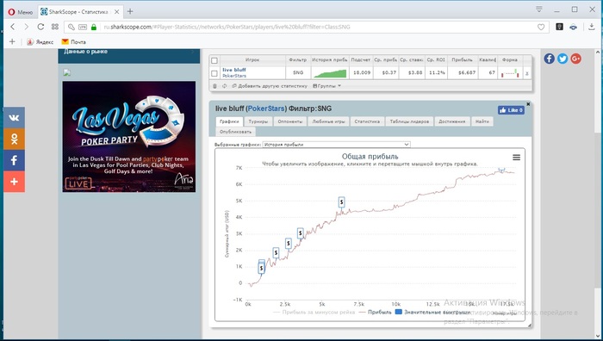The width and height of the screenshot is (603, 341).
Task: Click the Las Vegas Poker Party ad banner
Action: point(129,136)
